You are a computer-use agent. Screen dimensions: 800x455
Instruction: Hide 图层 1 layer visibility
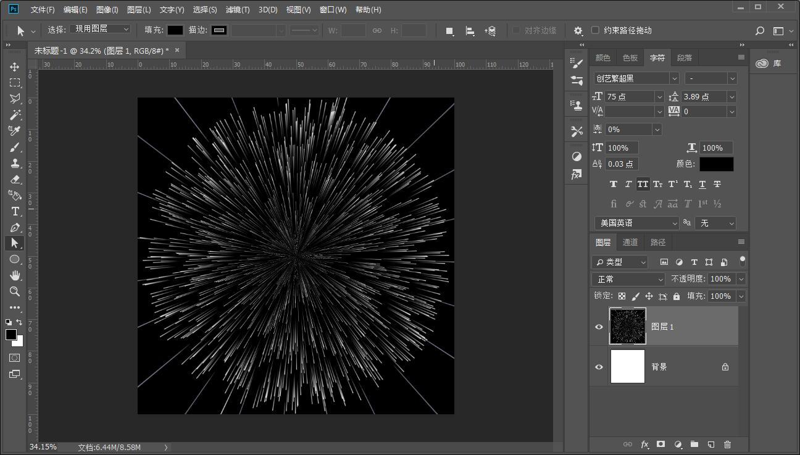599,327
